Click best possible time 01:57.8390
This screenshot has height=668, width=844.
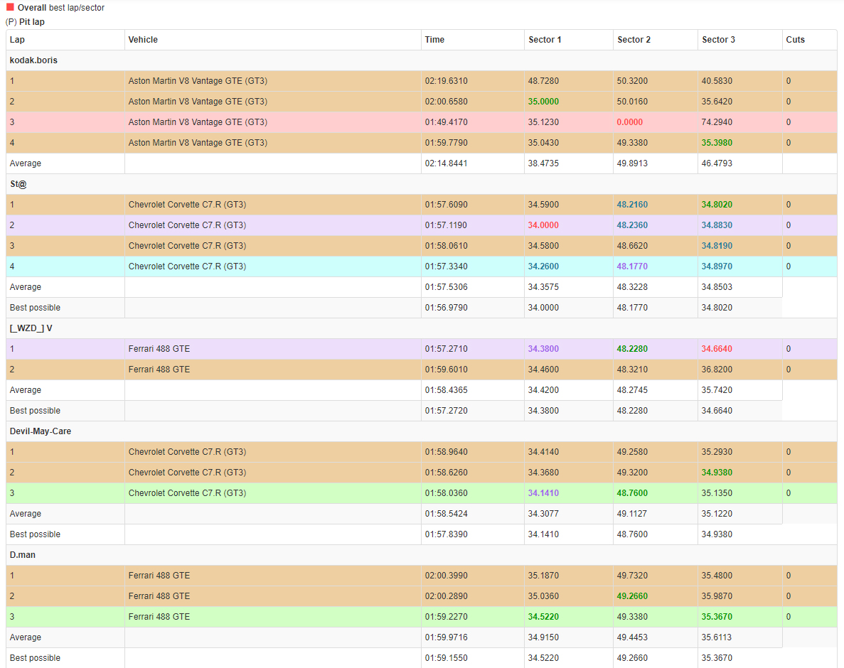click(447, 534)
